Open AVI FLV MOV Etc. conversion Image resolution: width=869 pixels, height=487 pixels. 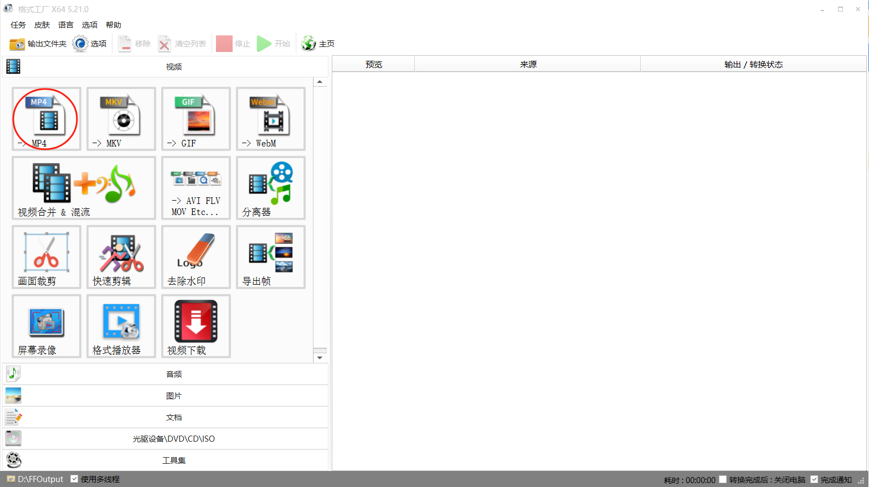(196, 188)
